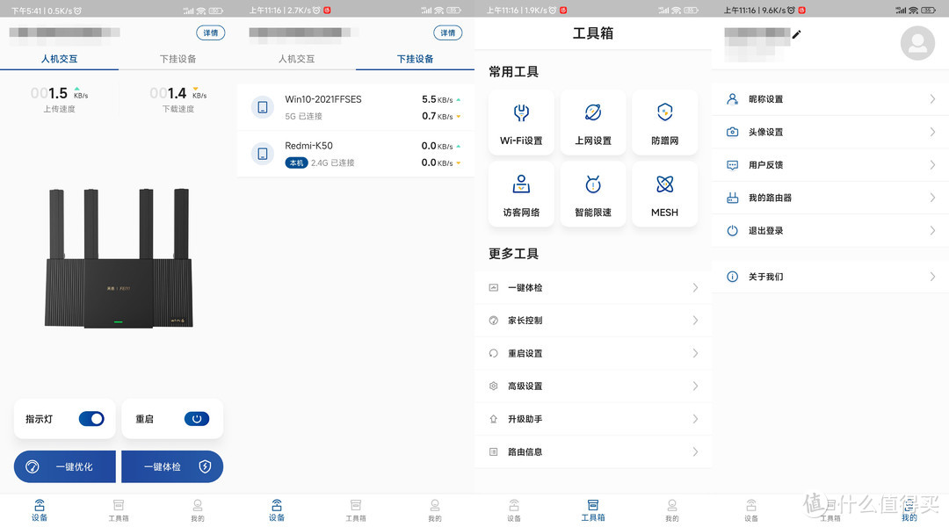Expand the 退出登录 logout entry
Image resolution: width=949 pixels, height=527 pixels.
829,230
